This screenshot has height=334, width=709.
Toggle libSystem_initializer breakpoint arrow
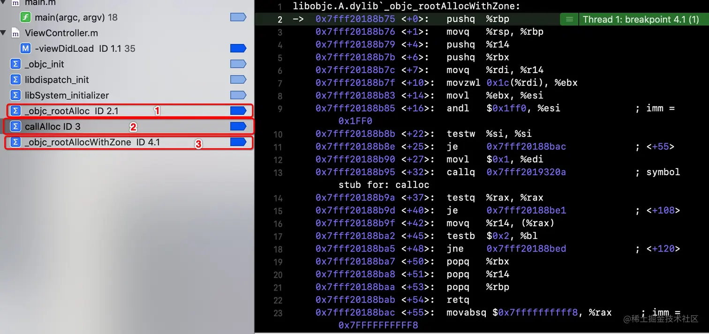tap(238, 95)
